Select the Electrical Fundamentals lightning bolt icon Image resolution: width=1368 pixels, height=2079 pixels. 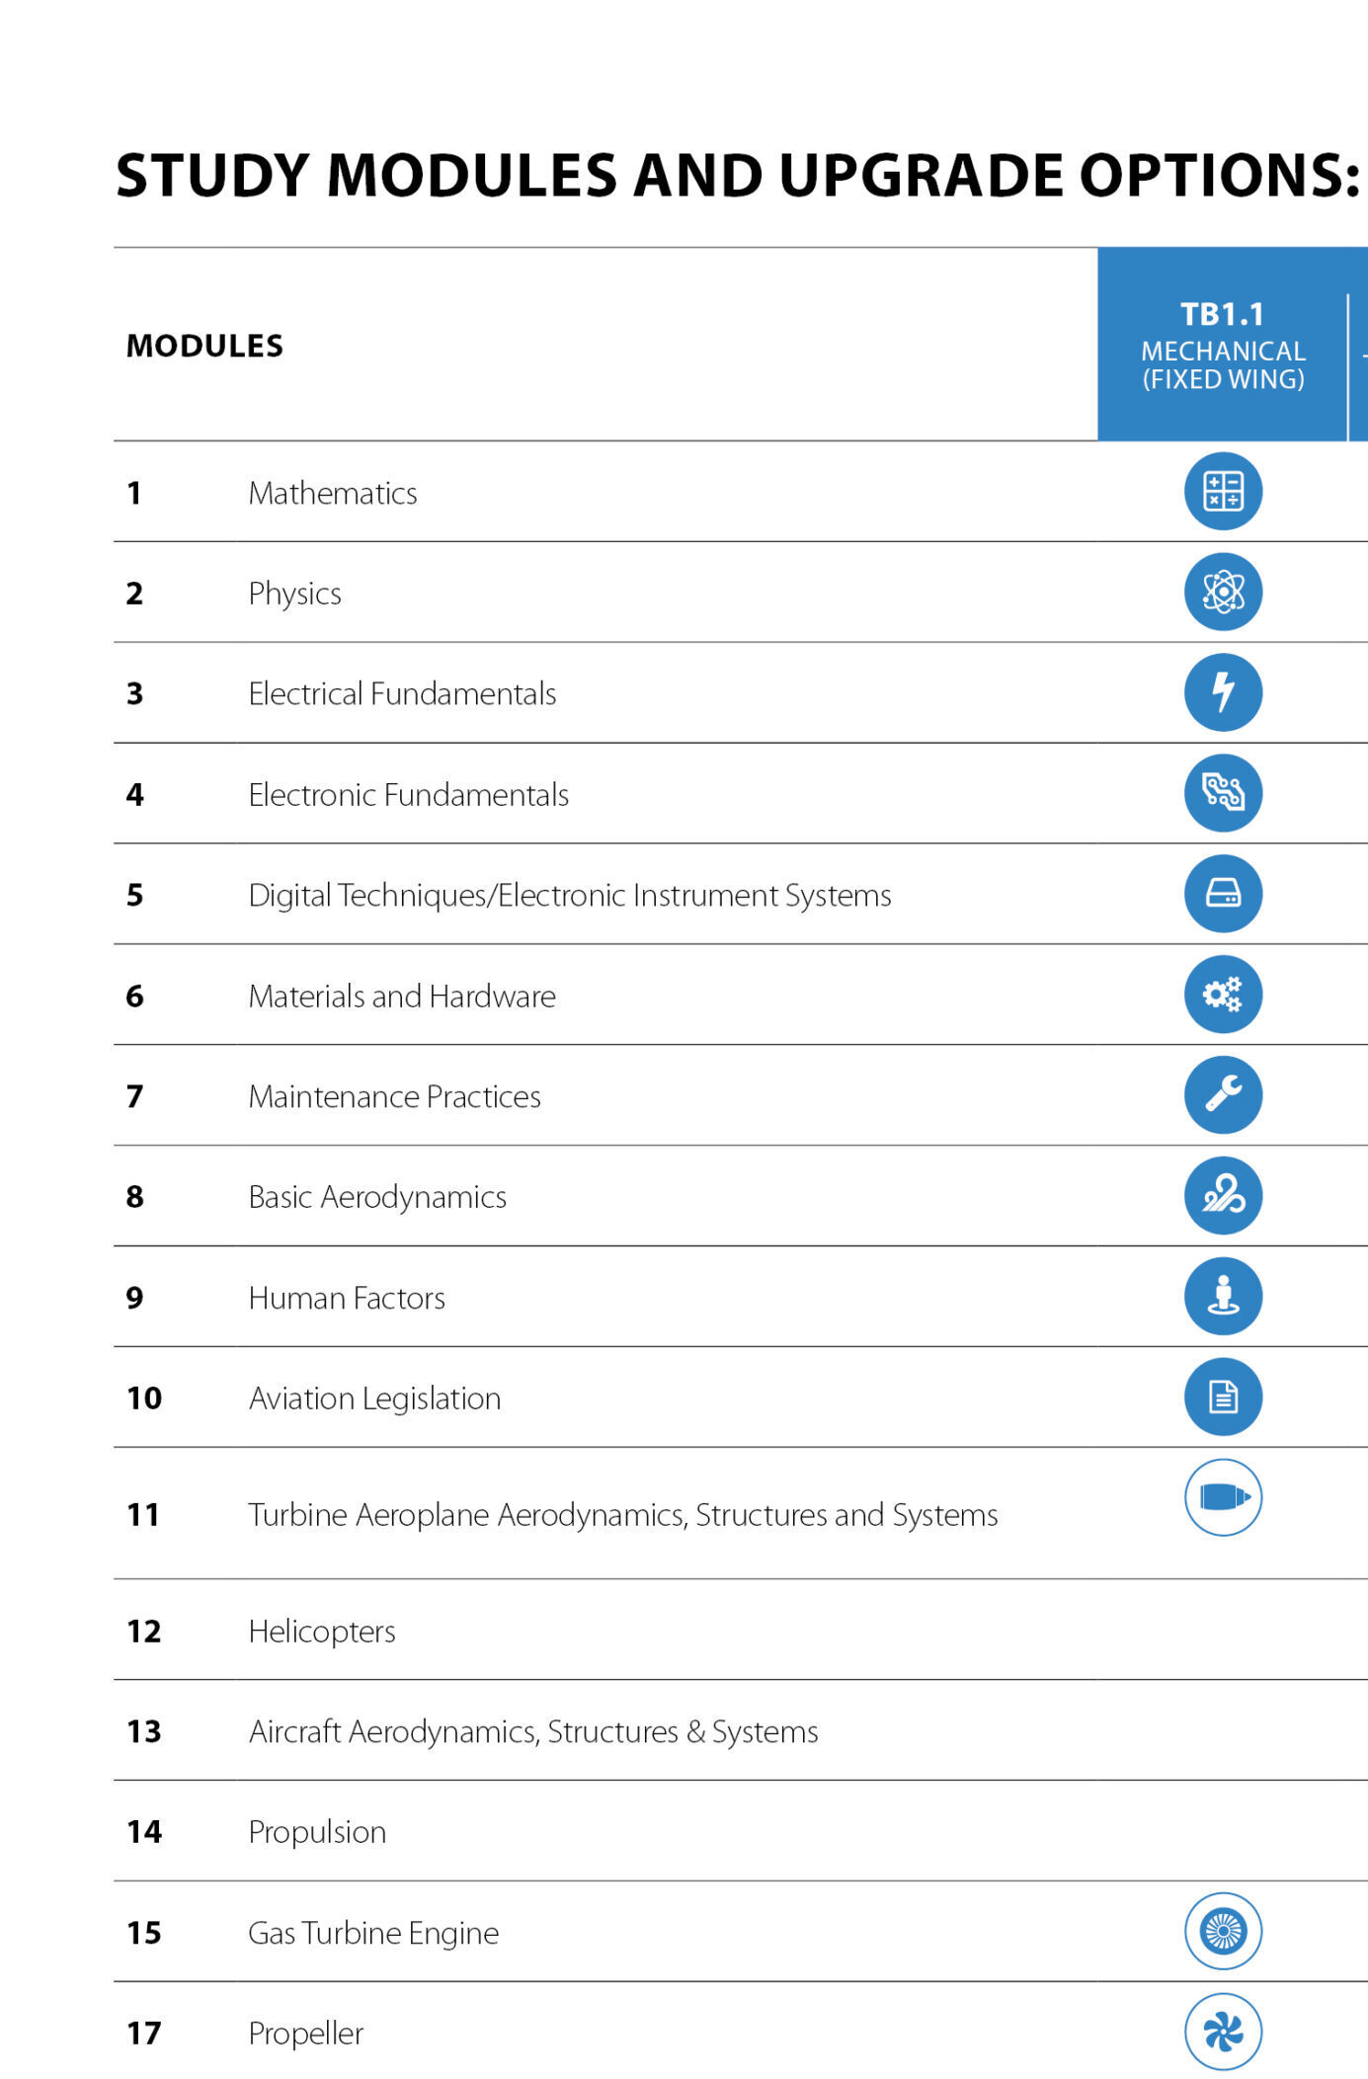coord(1223,692)
